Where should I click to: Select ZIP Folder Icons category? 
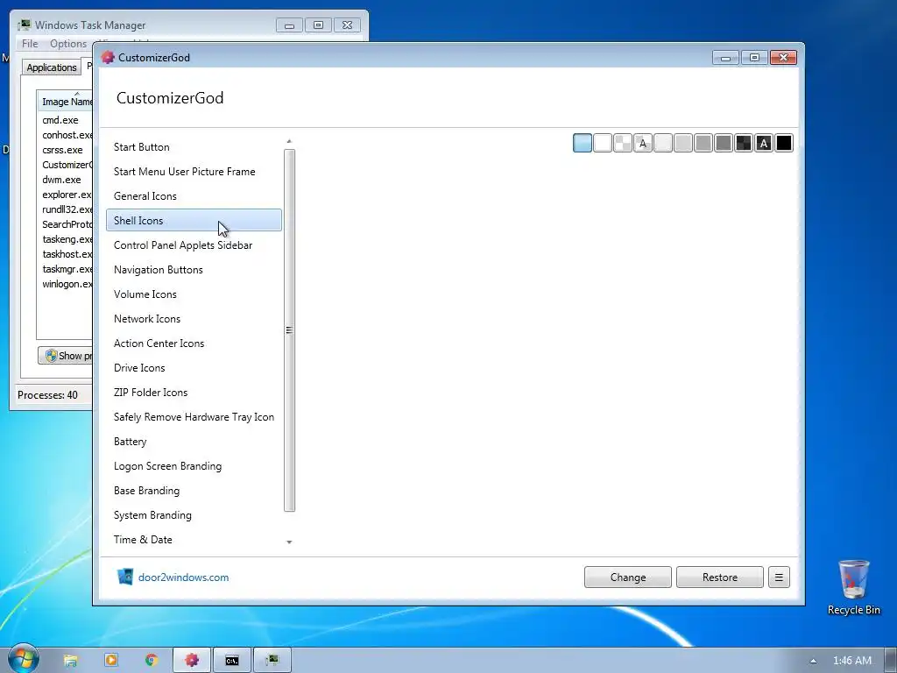pos(194,393)
